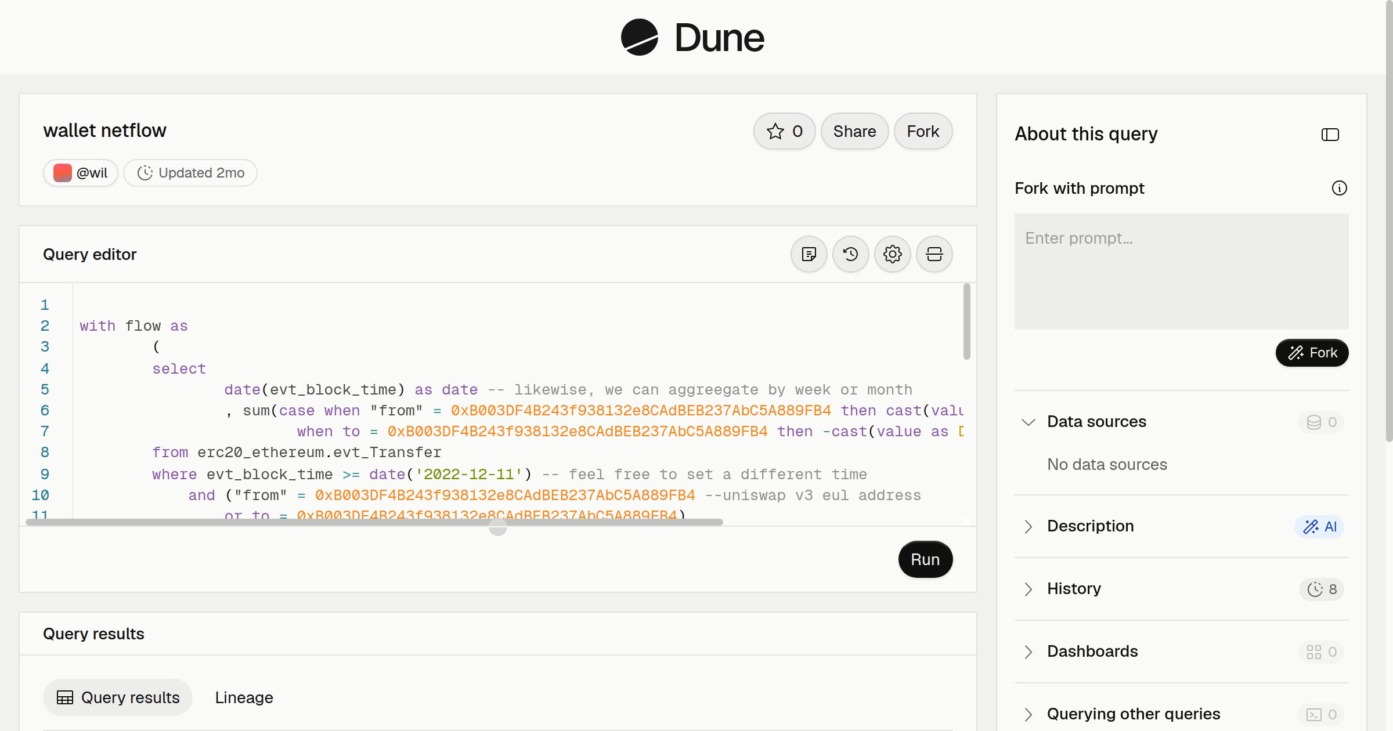Click the 'wallet netflow' query title
This screenshot has height=731, width=1393.
click(104, 130)
